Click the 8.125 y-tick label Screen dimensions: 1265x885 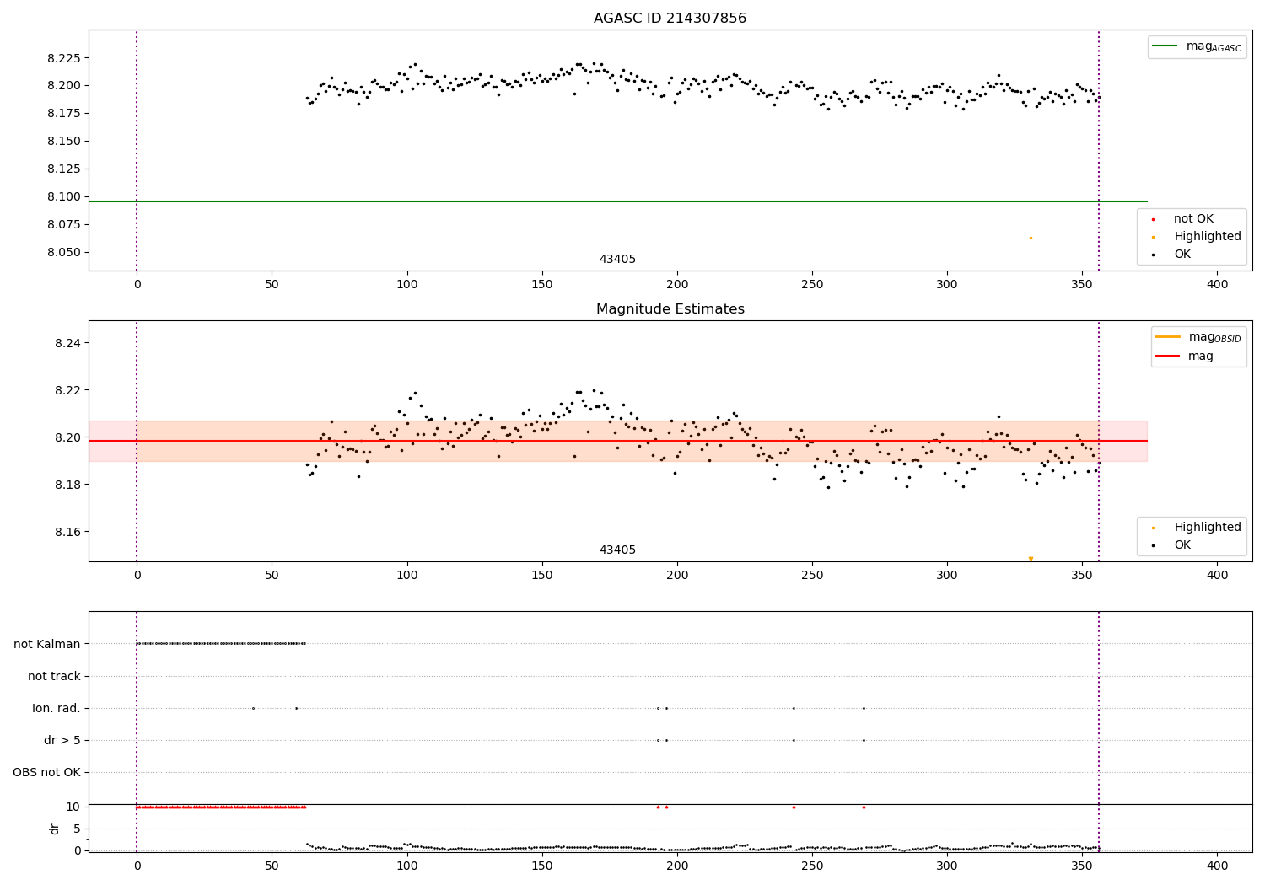[x=64, y=169]
